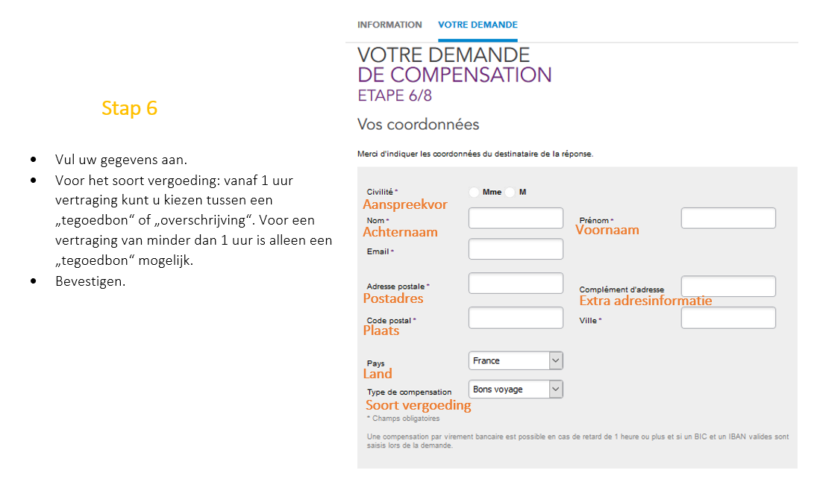The image size is (817, 479).
Task: Click the Nom input field
Action: point(516,218)
